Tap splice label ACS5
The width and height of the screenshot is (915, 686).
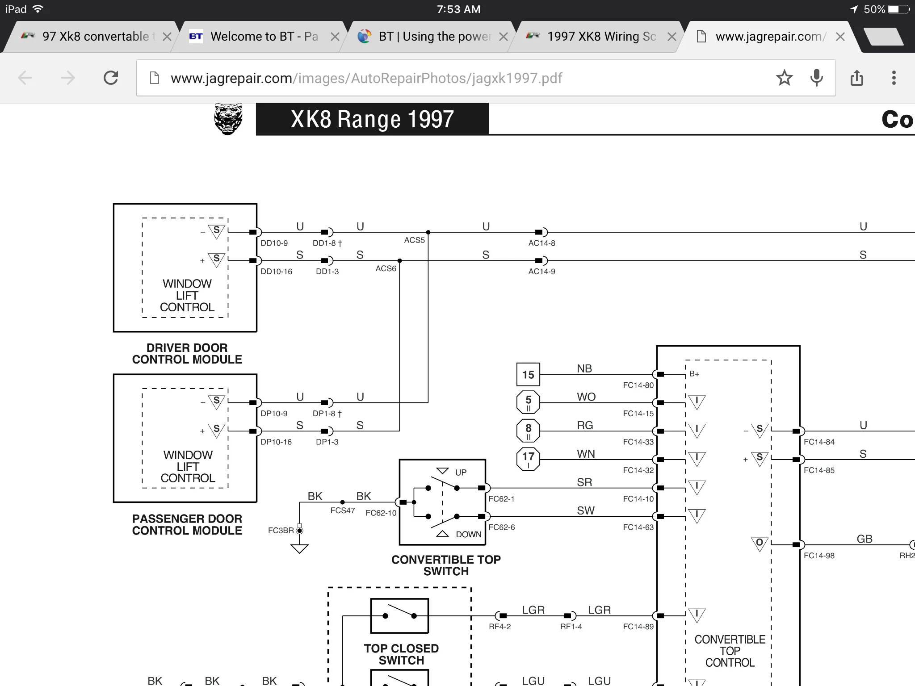414,240
